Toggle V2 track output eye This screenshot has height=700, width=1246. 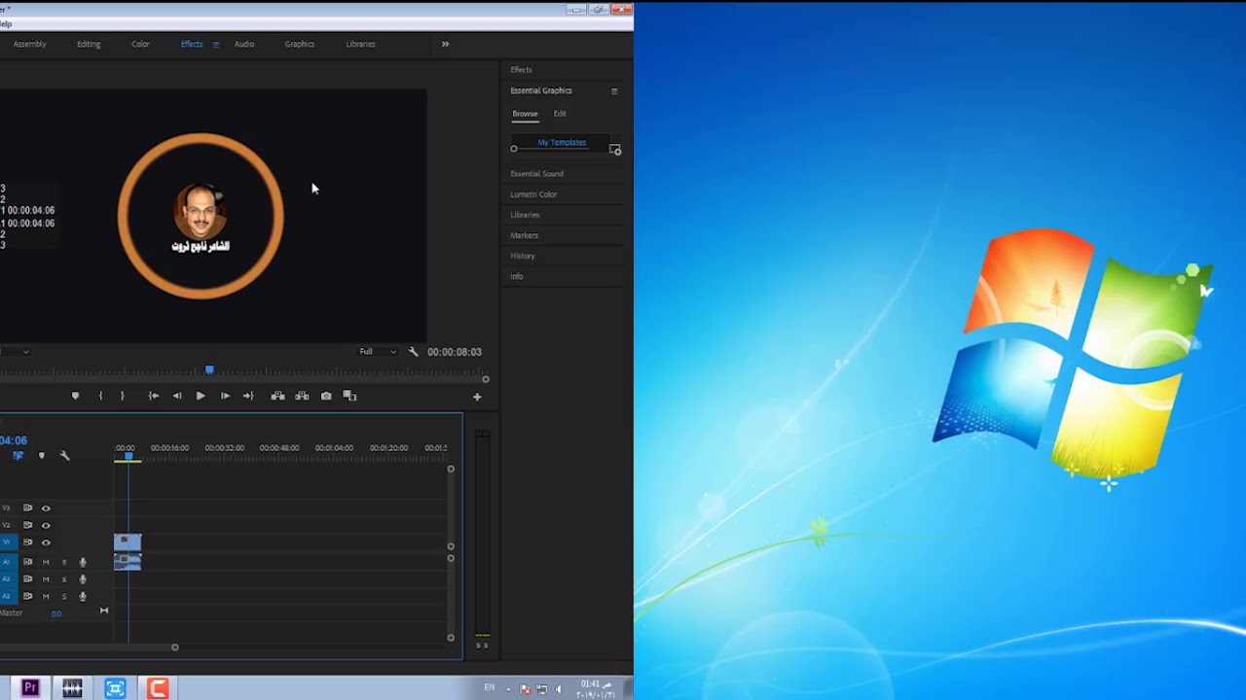coord(46,525)
